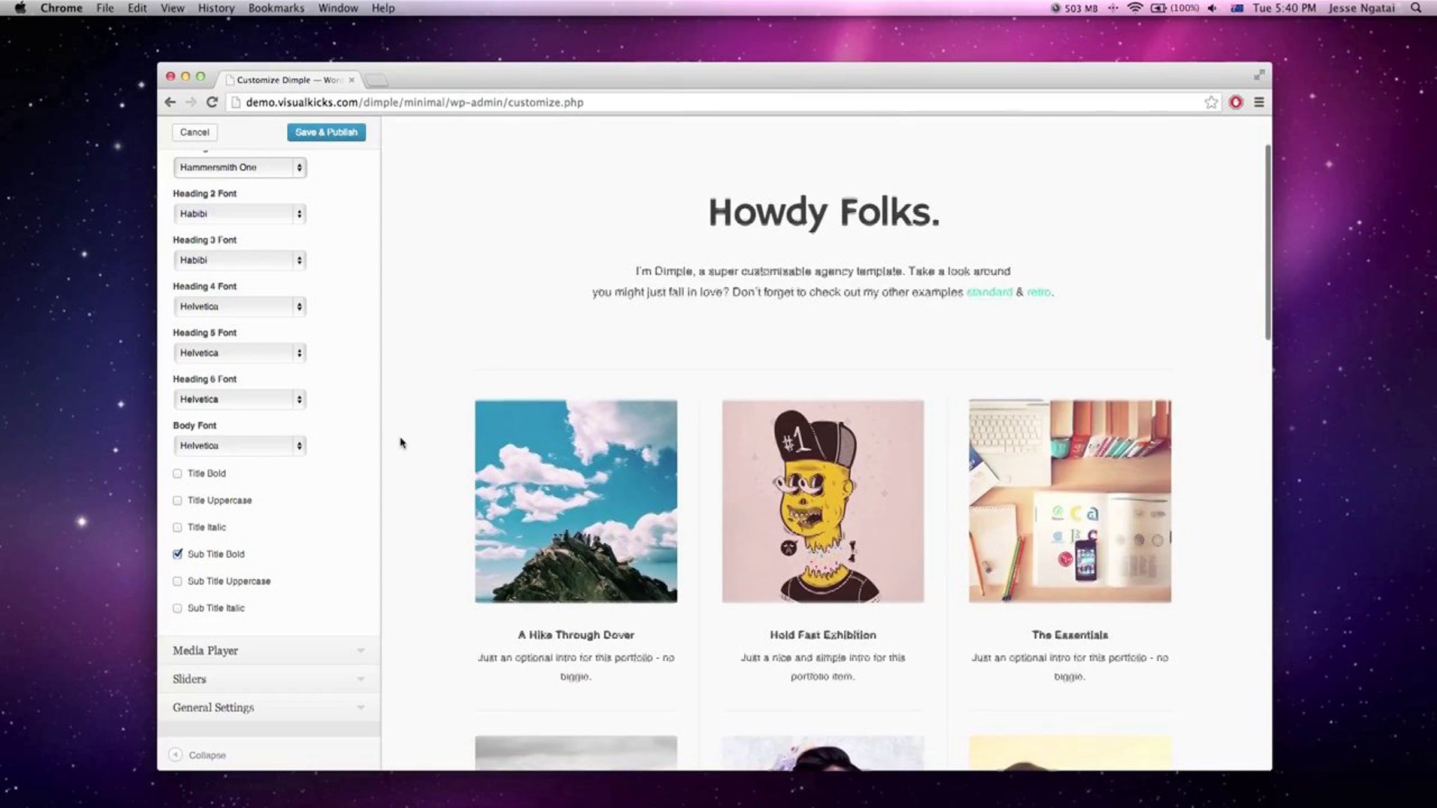Click the browser forward arrow
Image resolution: width=1437 pixels, height=808 pixels.
coord(191,102)
